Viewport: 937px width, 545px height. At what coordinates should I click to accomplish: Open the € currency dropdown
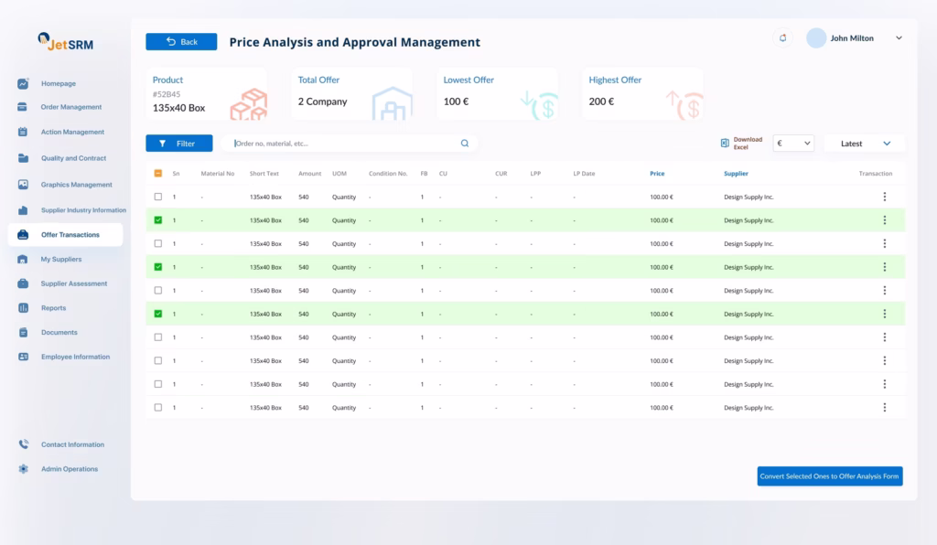[793, 144]
